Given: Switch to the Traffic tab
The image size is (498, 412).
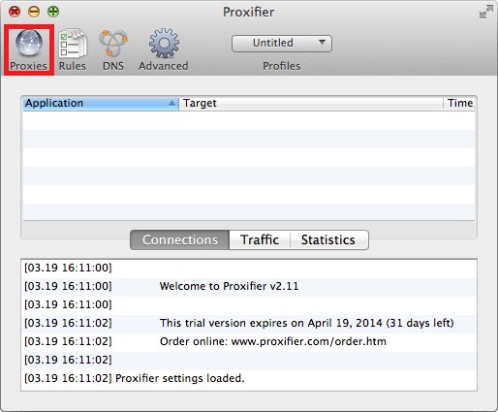Looking at the screenshot, I should point(260,239).
